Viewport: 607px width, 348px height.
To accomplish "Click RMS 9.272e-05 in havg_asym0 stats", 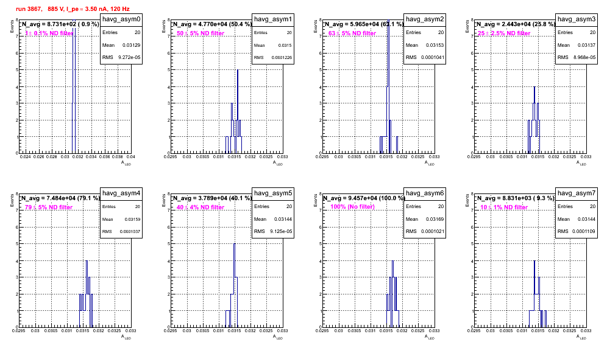I will (x=121, y=57).
